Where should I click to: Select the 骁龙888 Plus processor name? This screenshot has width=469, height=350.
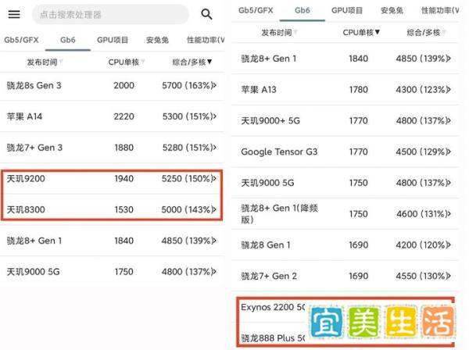click(273, 338)
